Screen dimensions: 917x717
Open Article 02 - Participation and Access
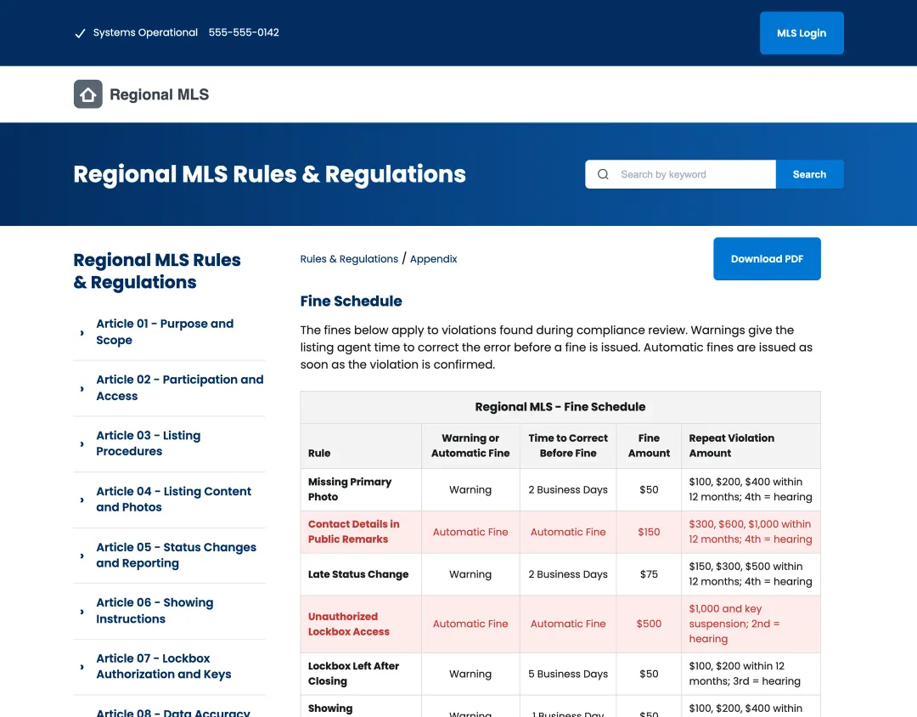point(179,387)
